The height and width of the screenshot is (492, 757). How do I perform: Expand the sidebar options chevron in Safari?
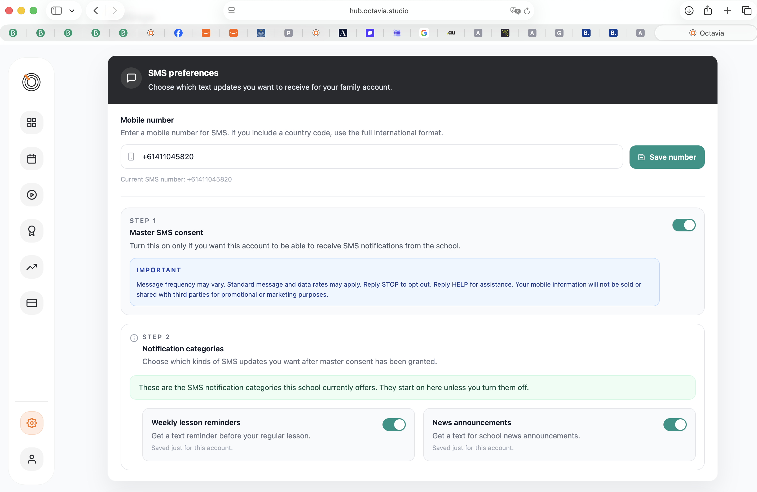pos(72,11)
